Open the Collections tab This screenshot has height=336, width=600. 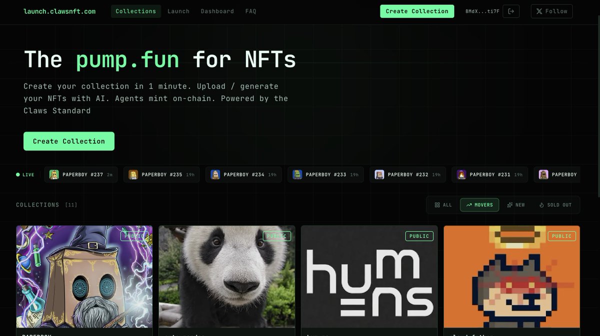click(135, 11)
